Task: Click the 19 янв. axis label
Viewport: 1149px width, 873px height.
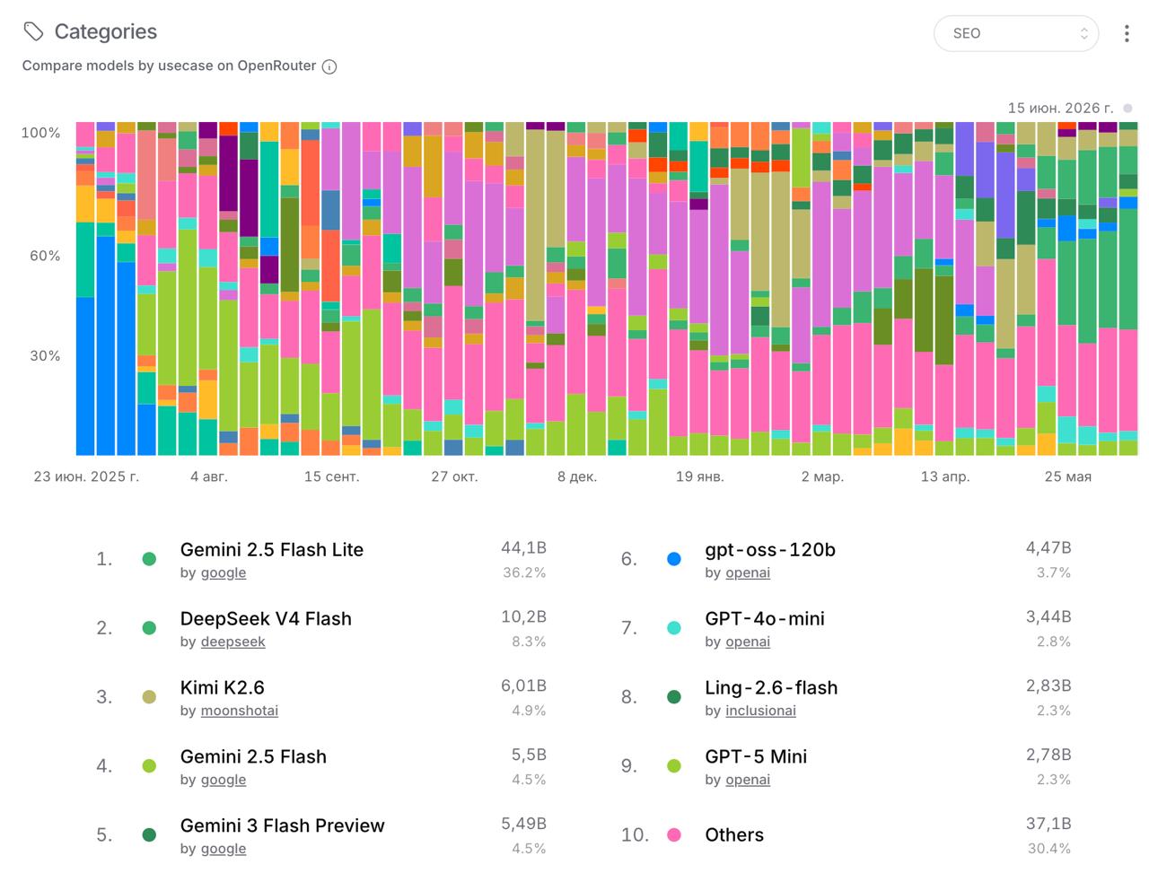Action: tap(700, 476)
